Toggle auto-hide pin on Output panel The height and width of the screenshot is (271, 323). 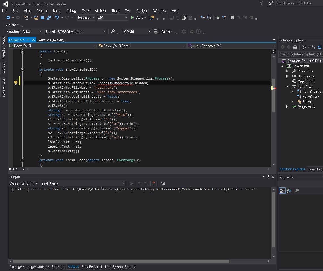[x=268, y=177]
